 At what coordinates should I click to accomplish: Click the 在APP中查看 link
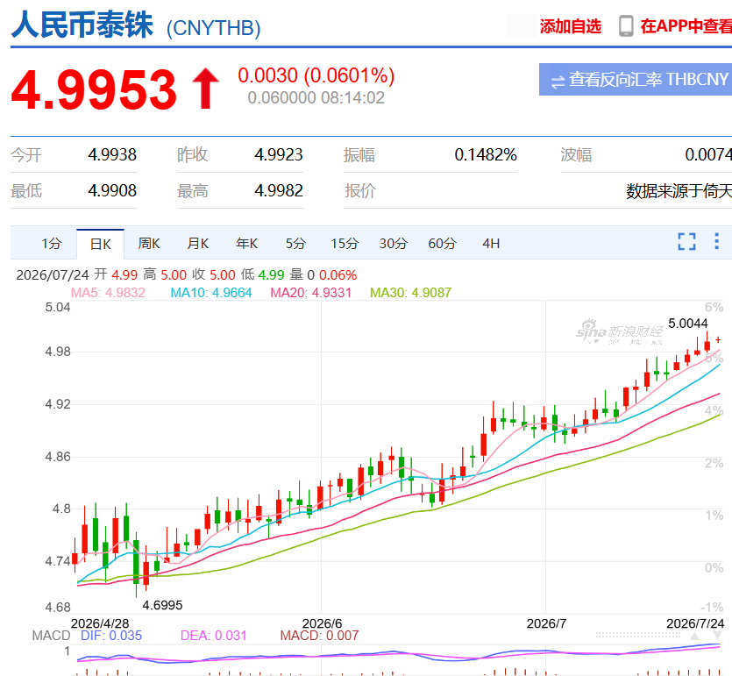[x=686, y=26]
